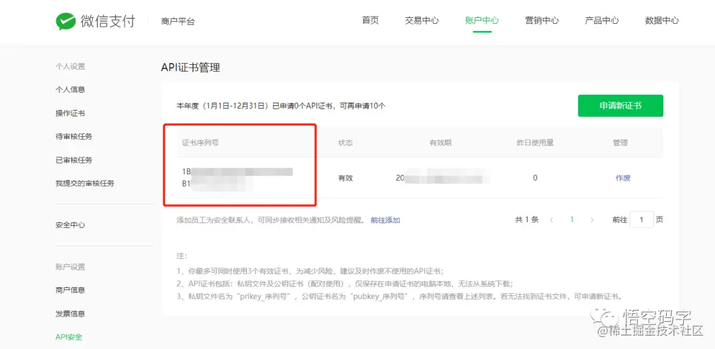Open 安全中心 in the sidebar
Viewport: 715px width, 349px height.
coord(70,225)
